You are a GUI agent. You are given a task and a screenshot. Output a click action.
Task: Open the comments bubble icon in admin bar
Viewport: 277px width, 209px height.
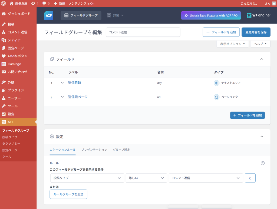point(44,4)
